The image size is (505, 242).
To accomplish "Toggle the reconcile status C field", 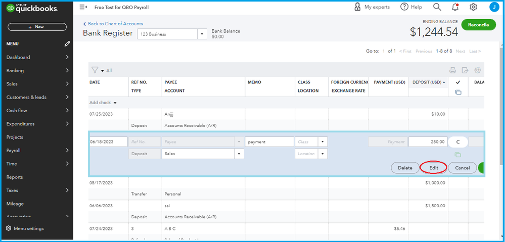I will [458, 142].
